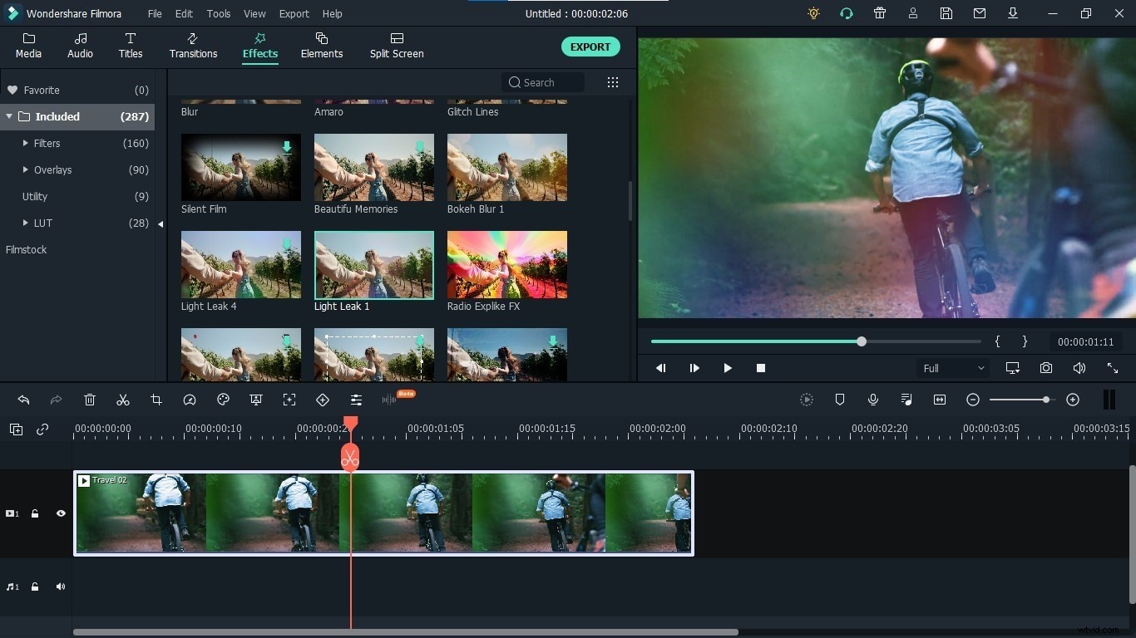
Task: Take a snapshot of the preview
Action: (1046, 368)
